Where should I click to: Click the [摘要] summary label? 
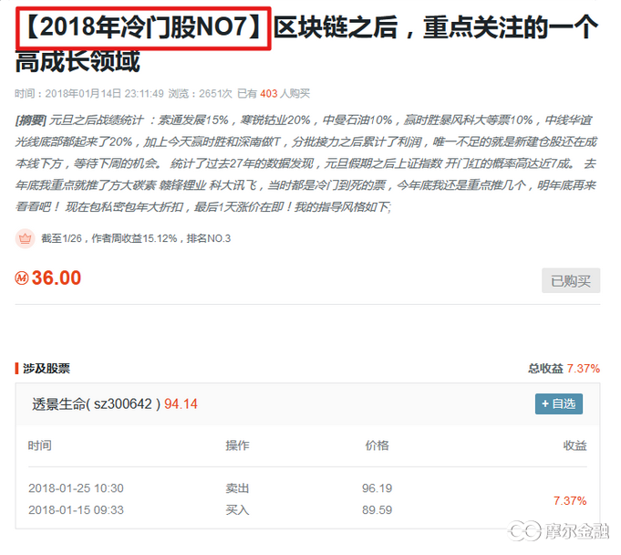coord(30,120)
